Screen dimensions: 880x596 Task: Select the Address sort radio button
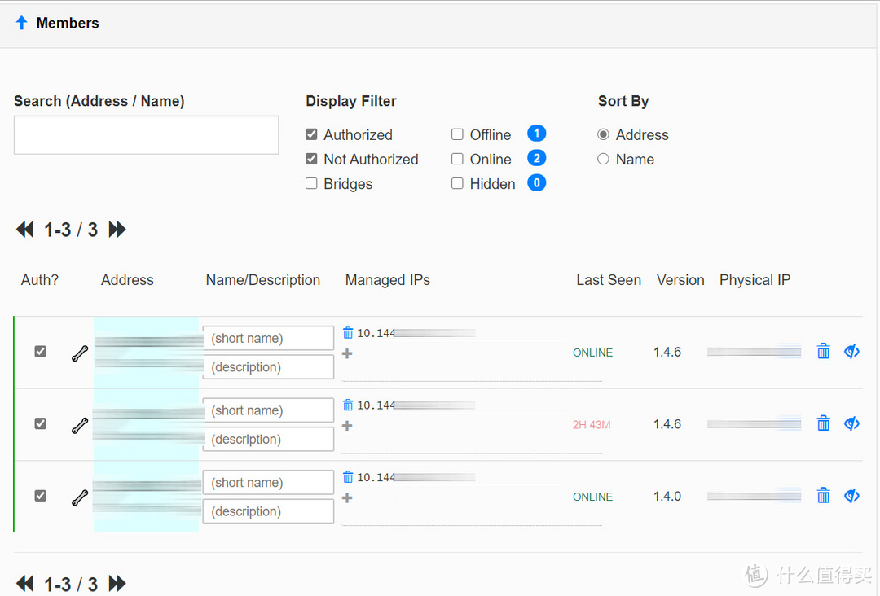pos(603,134)
